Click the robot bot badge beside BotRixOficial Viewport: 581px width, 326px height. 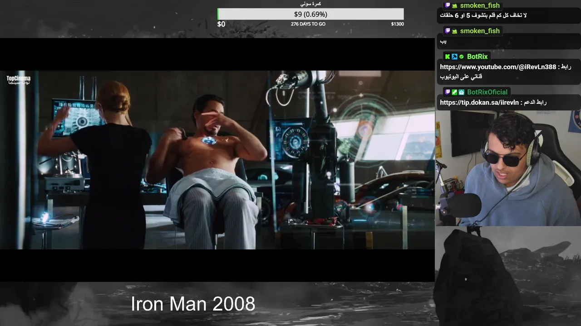pos(461,92)
